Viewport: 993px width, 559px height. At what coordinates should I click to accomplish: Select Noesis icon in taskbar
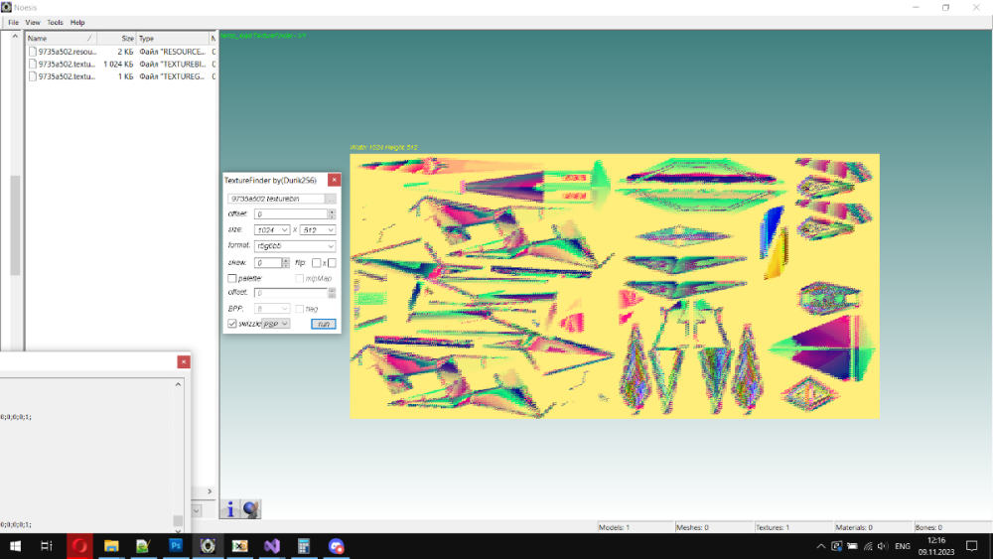click(x=208, y=546)
